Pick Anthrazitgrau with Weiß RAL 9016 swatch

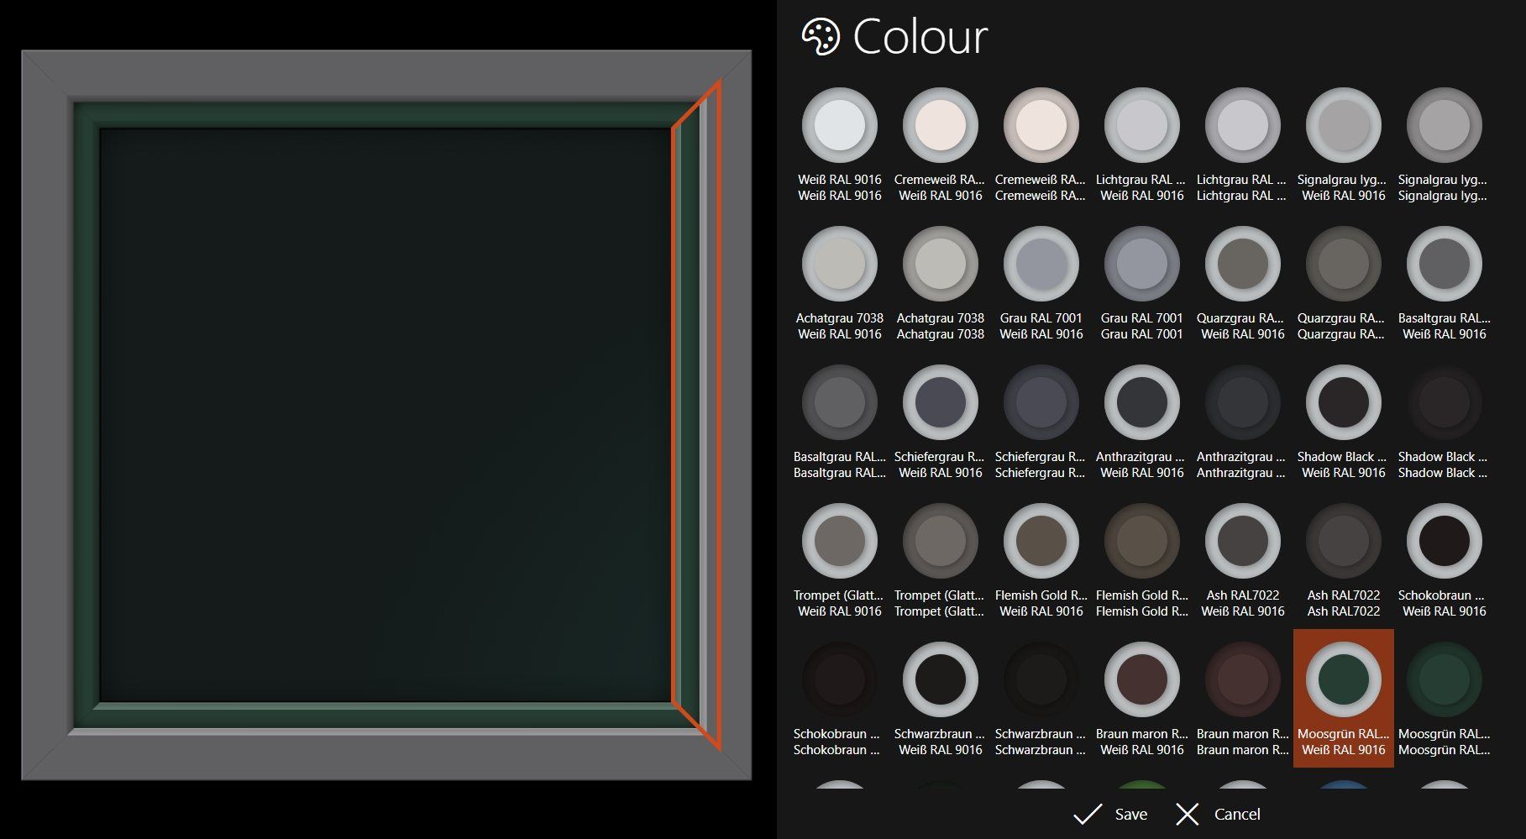pos(1141,403)
